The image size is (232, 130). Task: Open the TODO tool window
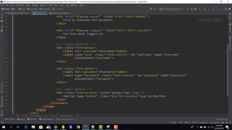coord(10,119)
